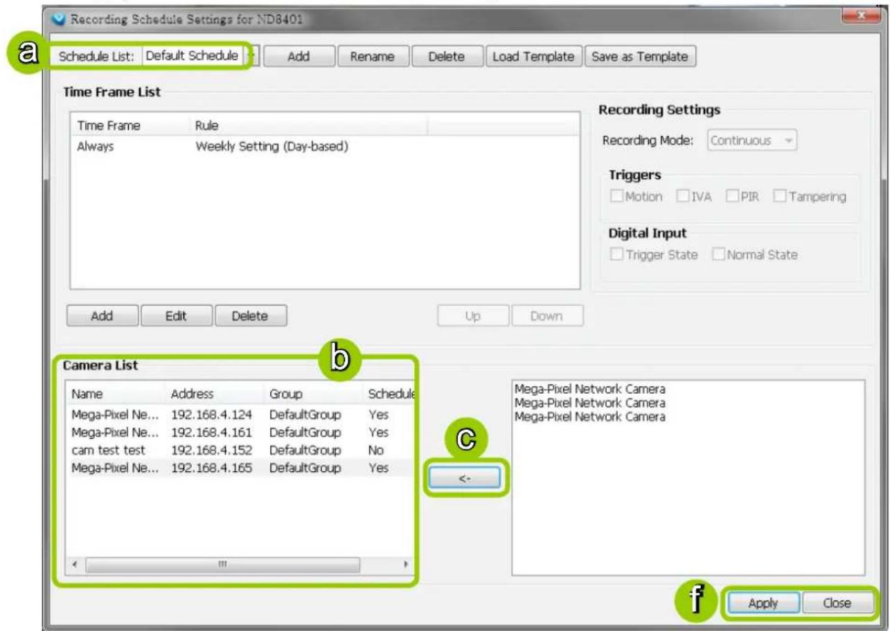Click the camera list scrollbar right arrow
890x631 pixels.
point(405,564)
